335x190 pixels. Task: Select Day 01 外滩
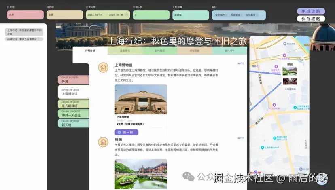coord(74,80)
